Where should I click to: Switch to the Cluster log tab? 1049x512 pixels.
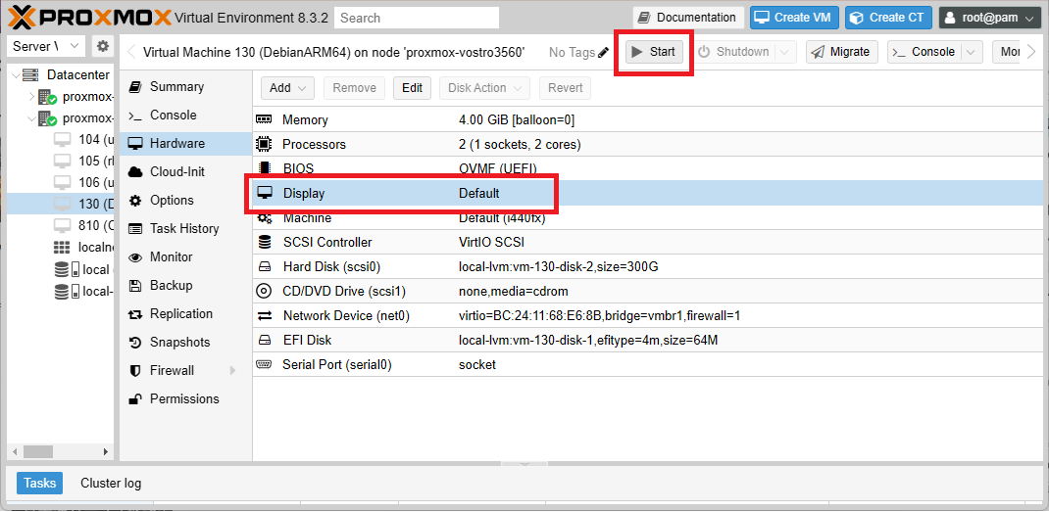pyautogui.click(x=111, y=483)
